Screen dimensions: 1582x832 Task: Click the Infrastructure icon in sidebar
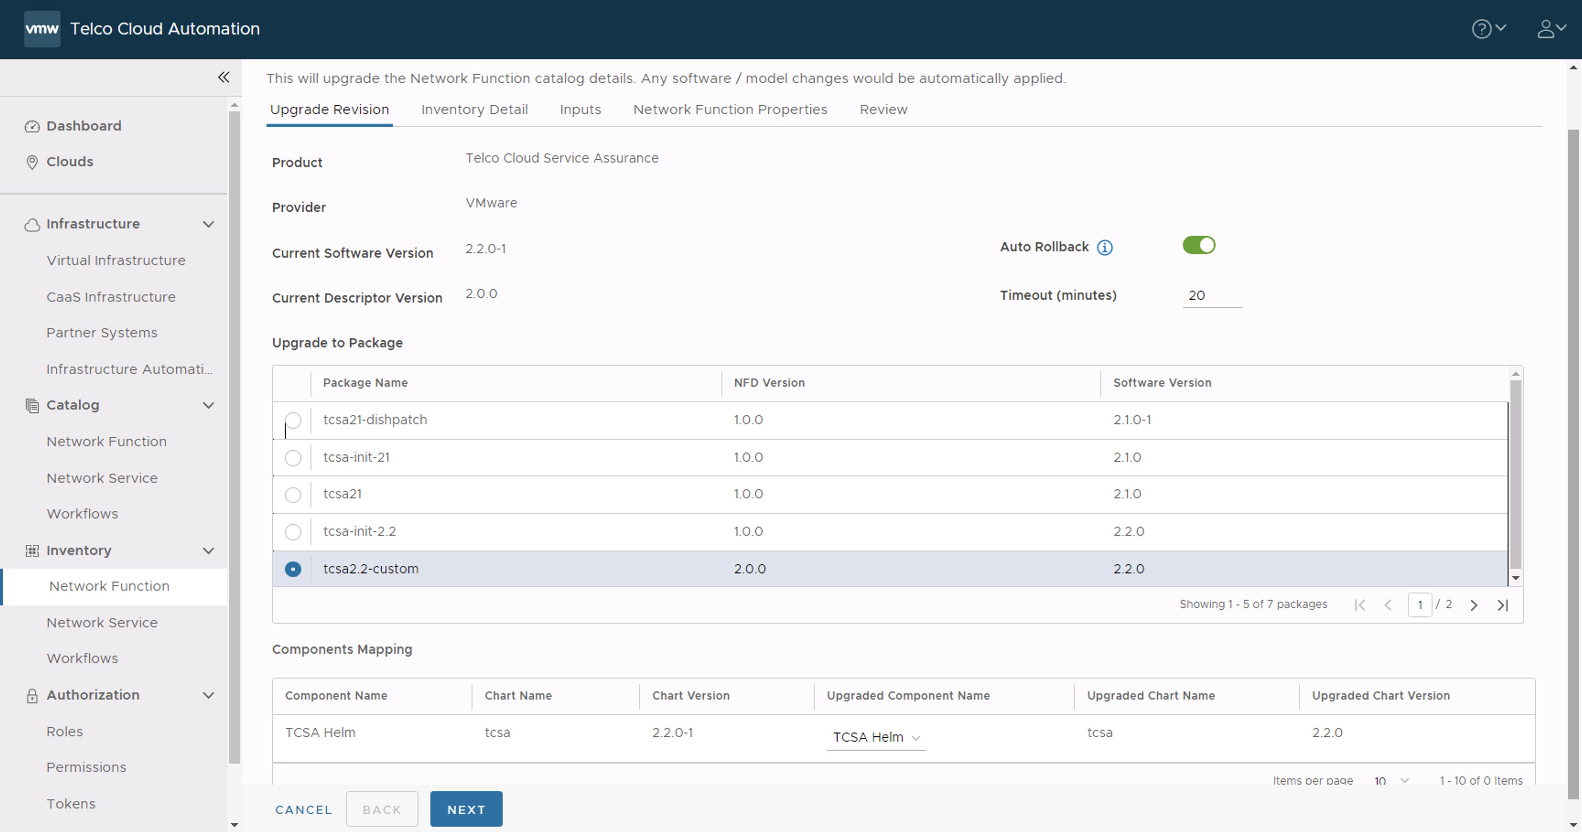tap(32, 223)
